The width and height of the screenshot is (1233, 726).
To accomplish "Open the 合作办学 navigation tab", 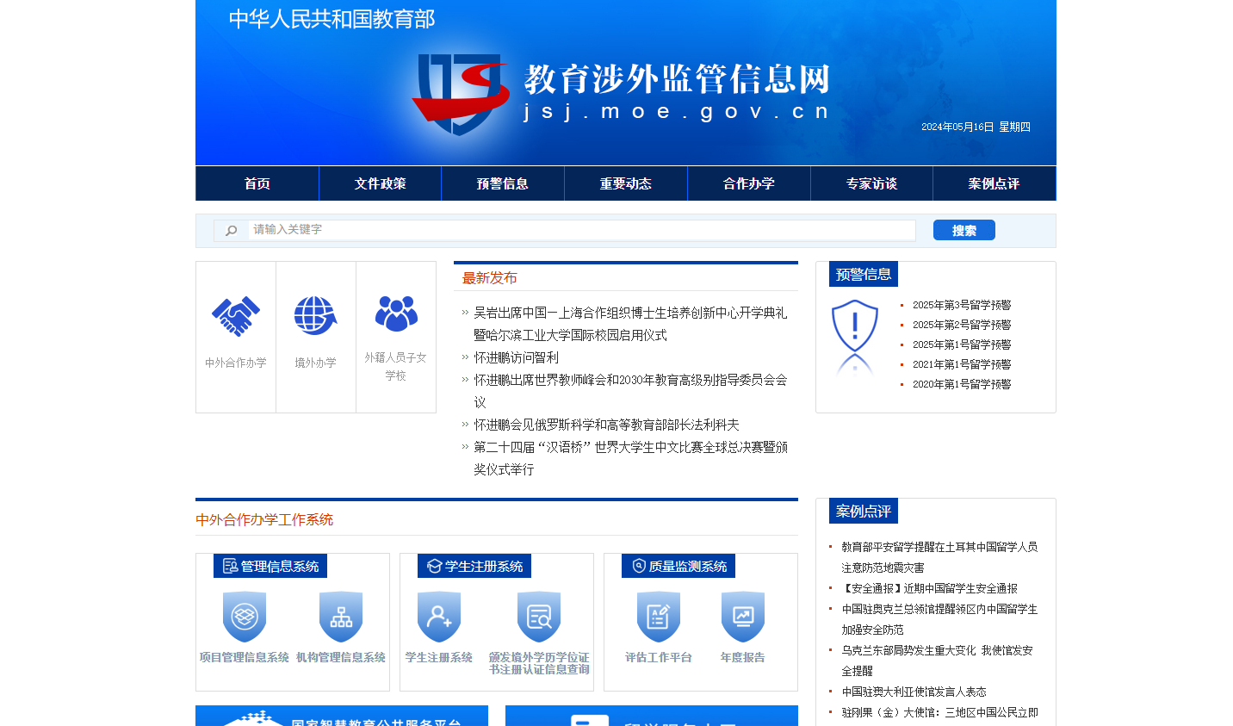I will pos(748,183).
